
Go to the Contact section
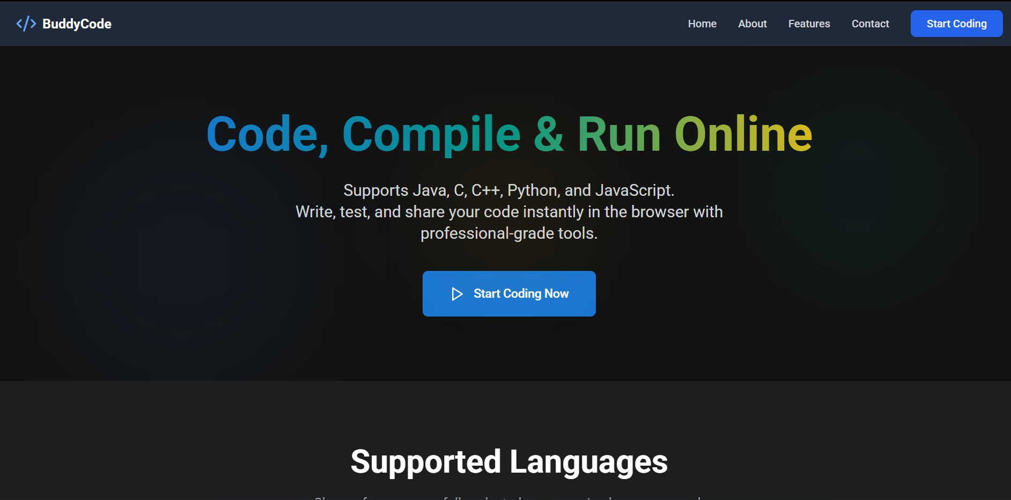pos(870,23)
